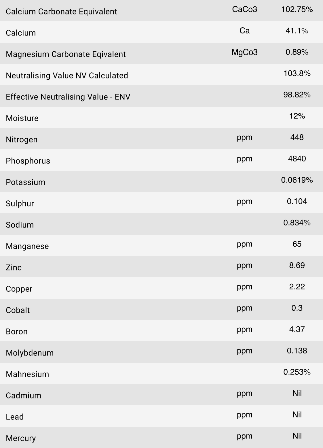Select the Calcium 41.1% value

(x=297, y=31)
